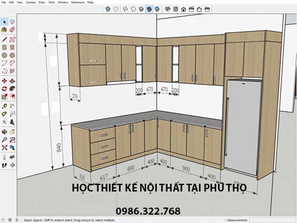
Task: Switch to Hidden Line style
Action: tap(133, 9)
